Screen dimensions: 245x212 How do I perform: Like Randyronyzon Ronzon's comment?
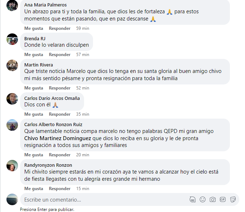click(34, 189)
